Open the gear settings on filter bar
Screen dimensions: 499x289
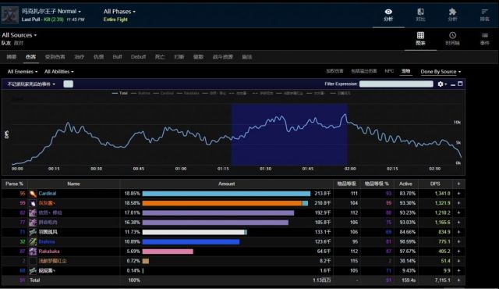coord(442,84)
